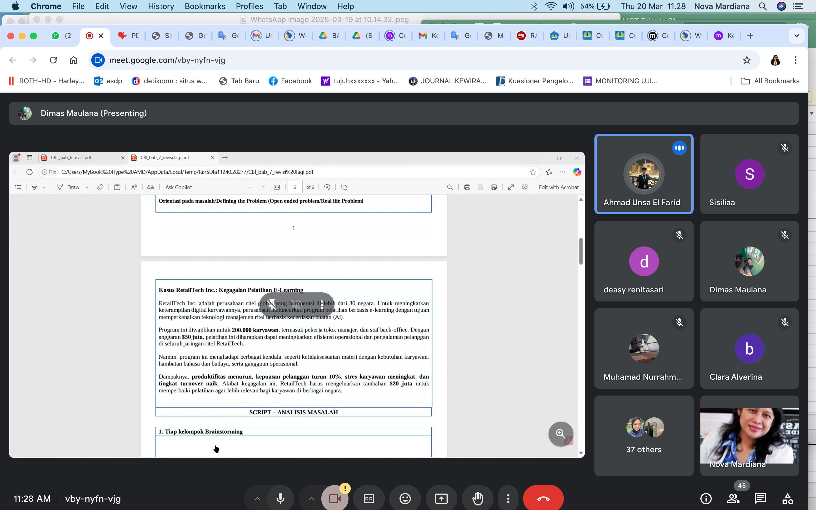This screenshot has height=510, width=816.
Task: Turn on closed captions
Action: (369, 499)
